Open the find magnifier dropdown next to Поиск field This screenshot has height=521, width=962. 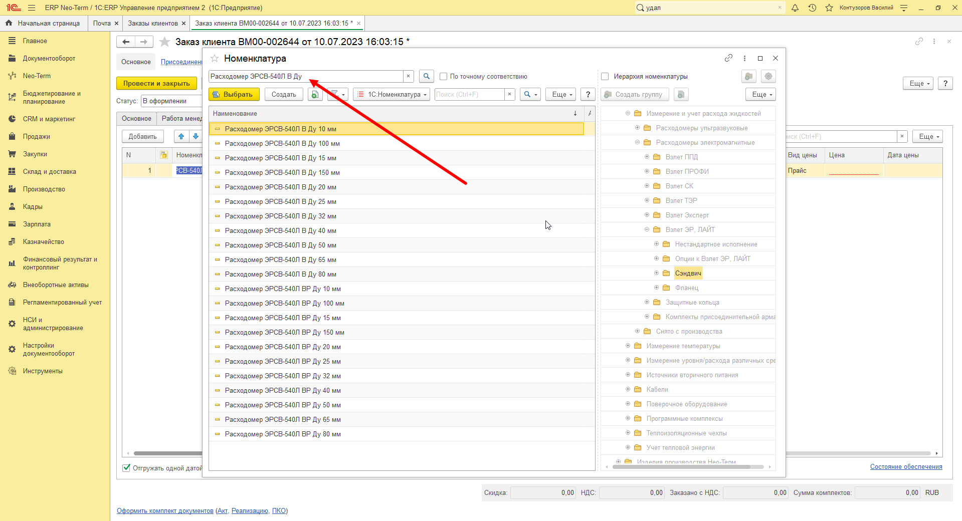[x=530, y=94]
